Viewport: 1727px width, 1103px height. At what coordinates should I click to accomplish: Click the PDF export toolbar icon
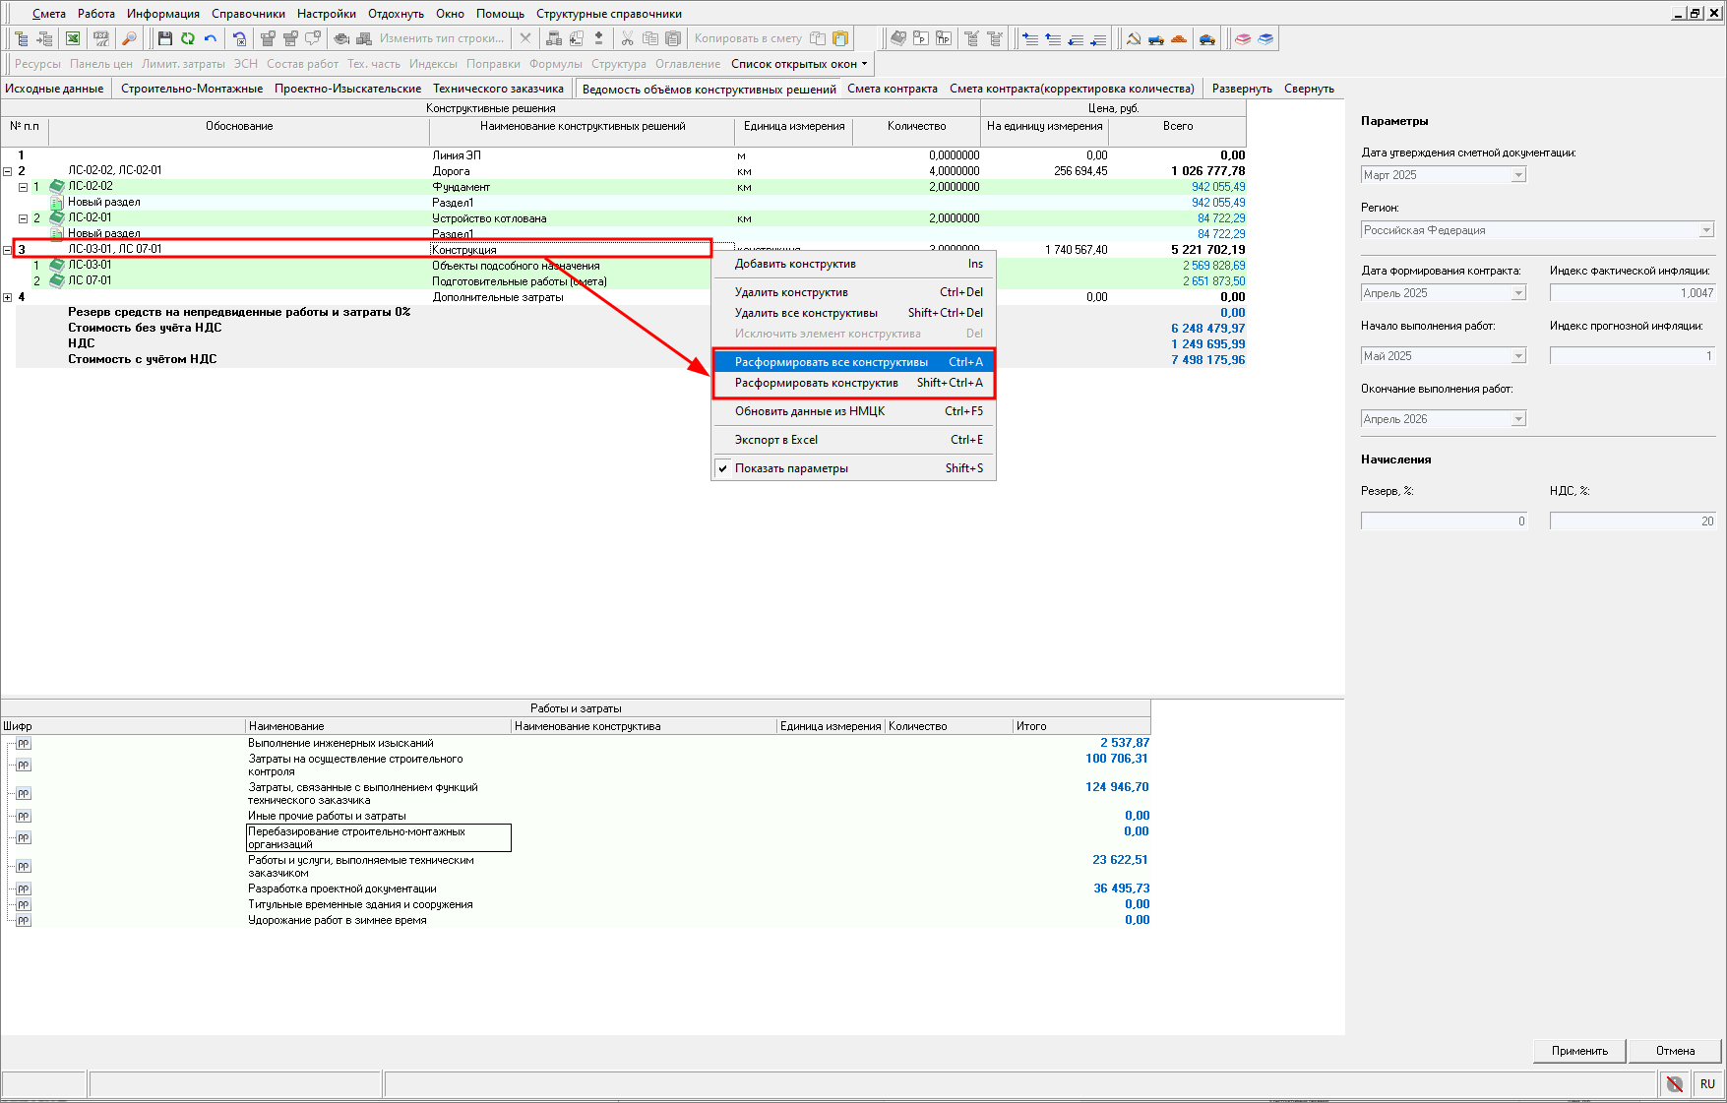pos(100,38)
